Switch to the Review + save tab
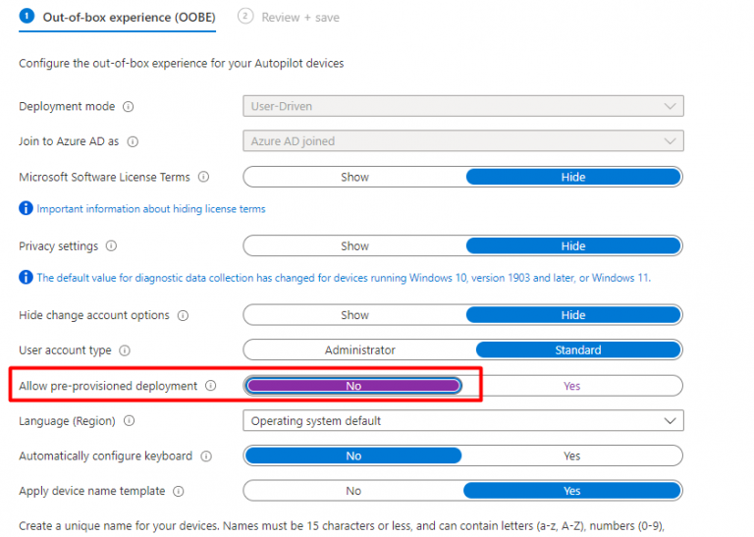Screen dimensions: 754x537 (x=300, y=17)
